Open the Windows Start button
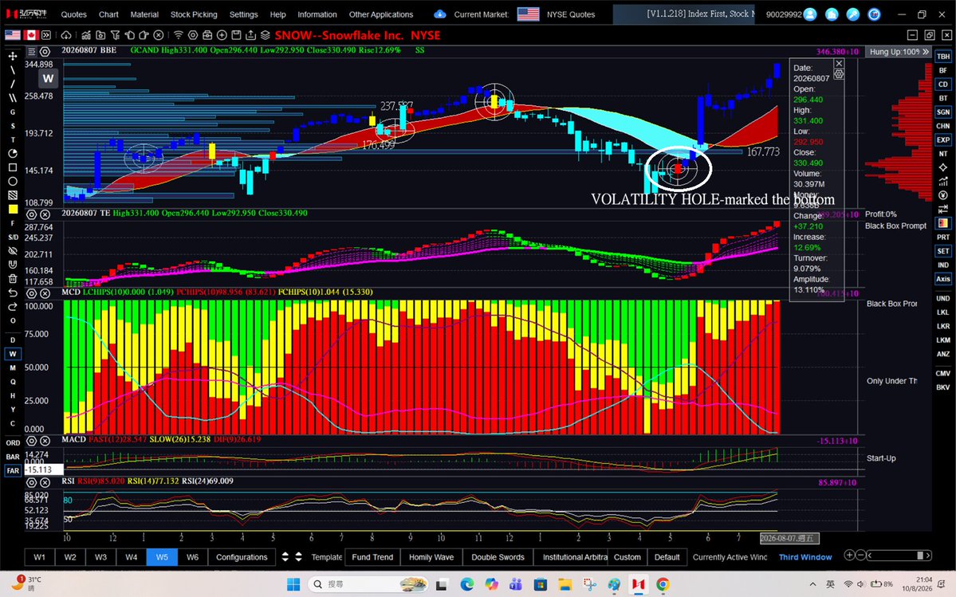This screenshot has height=597, width=956. coord(293,584)
